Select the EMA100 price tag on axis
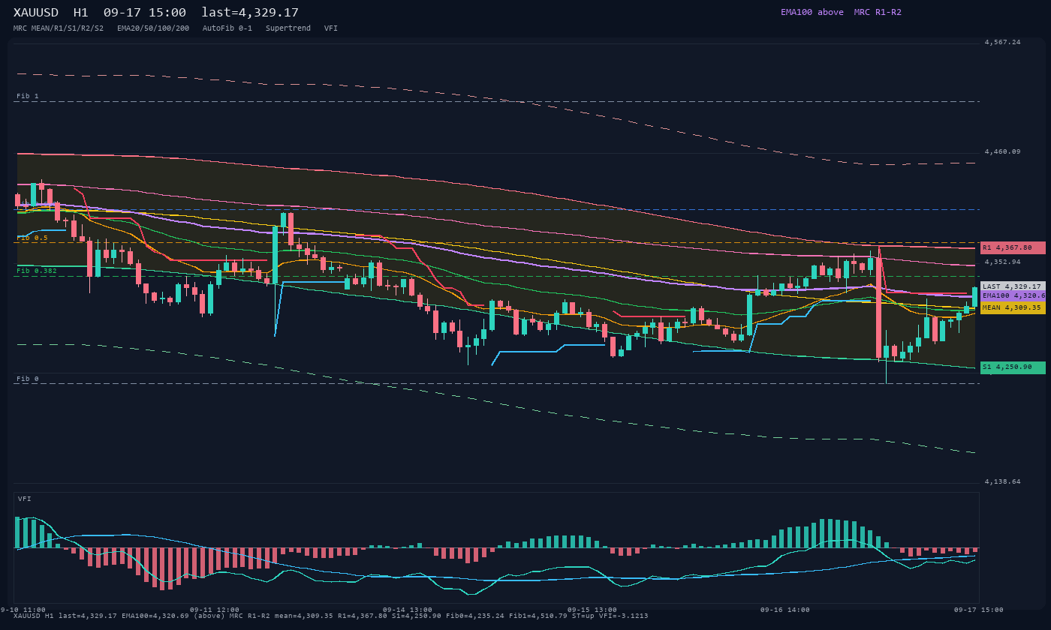This screenshot has width=1051, height=630. click(x=1013, y=295)
